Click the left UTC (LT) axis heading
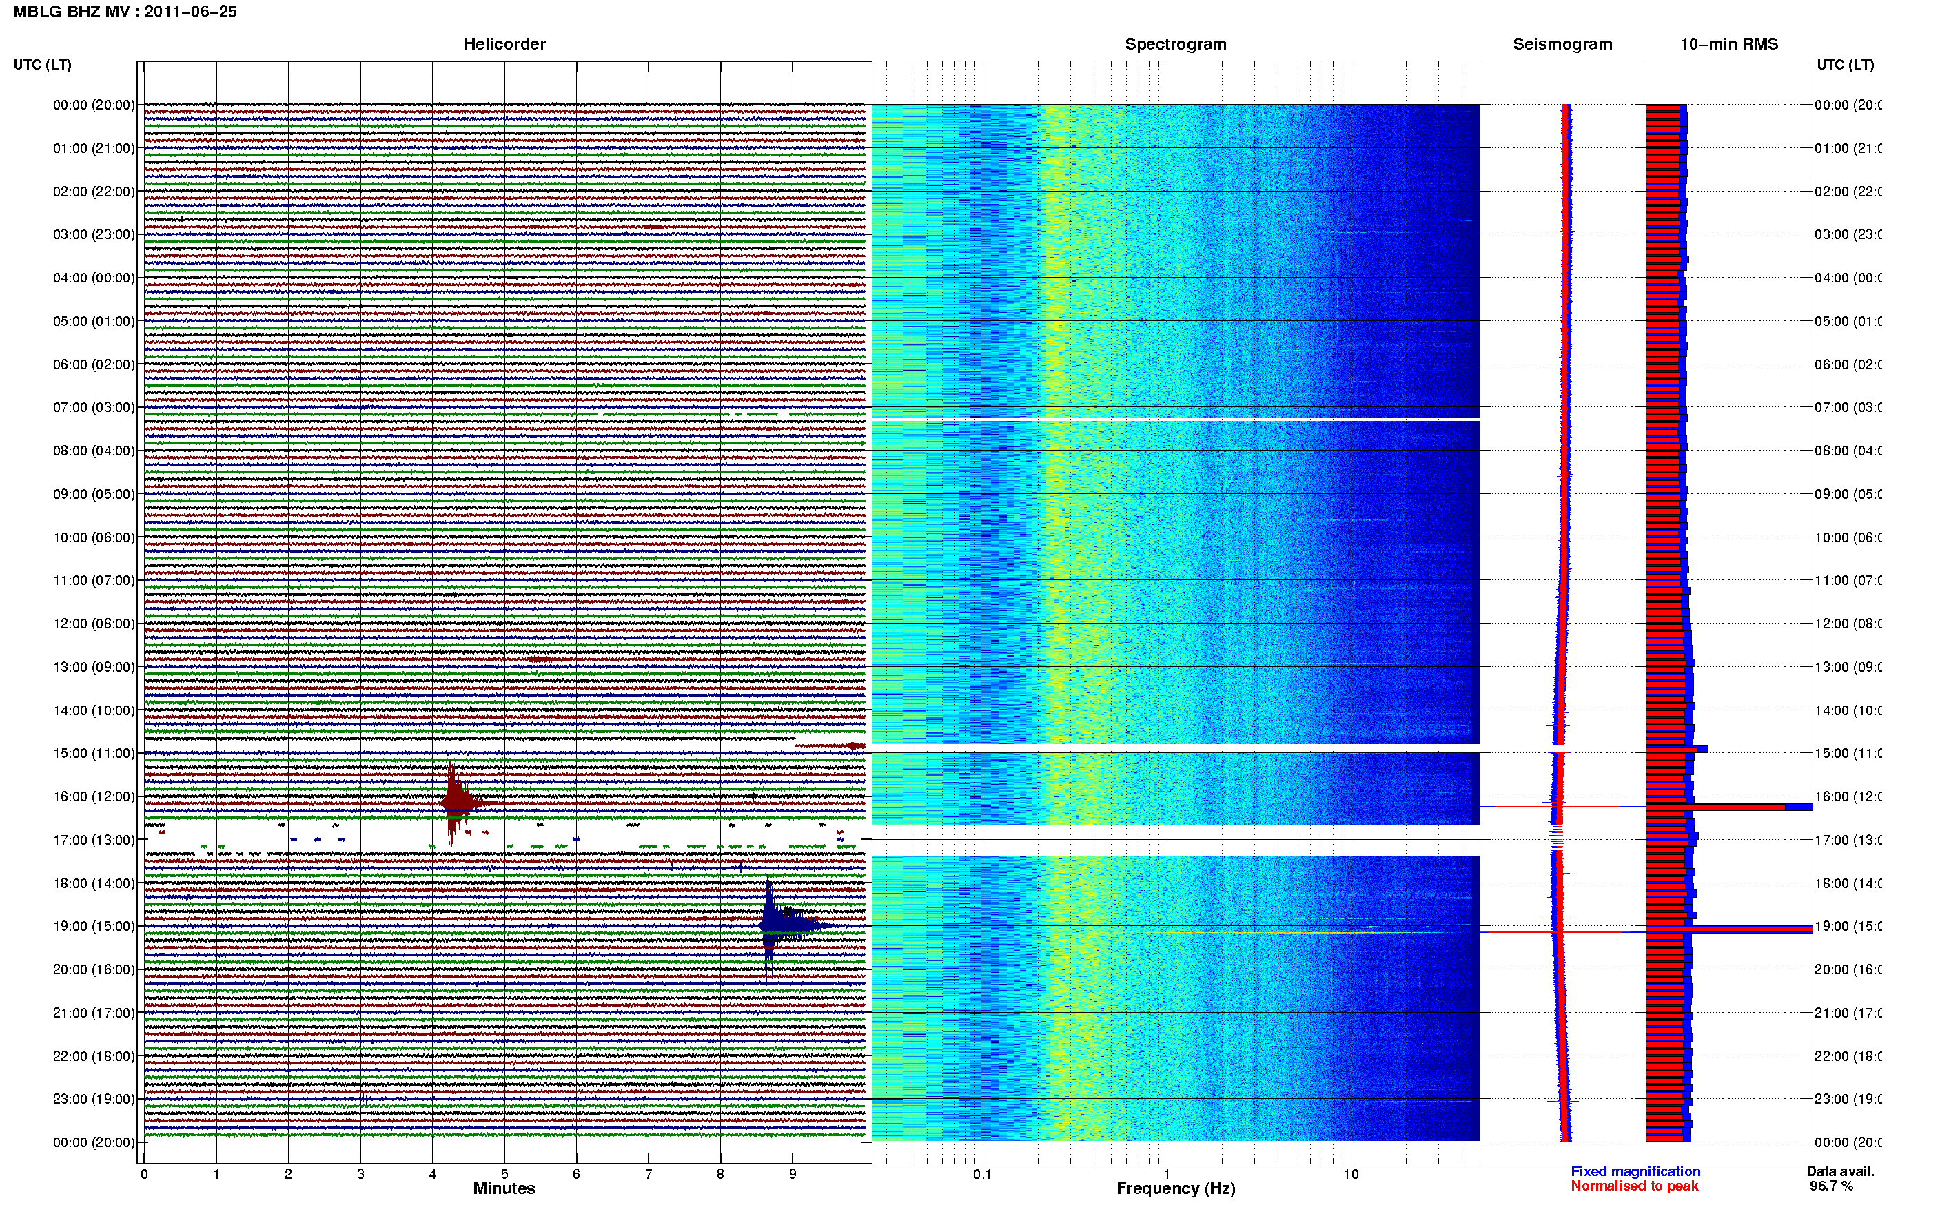 click(x=42, y=65)
